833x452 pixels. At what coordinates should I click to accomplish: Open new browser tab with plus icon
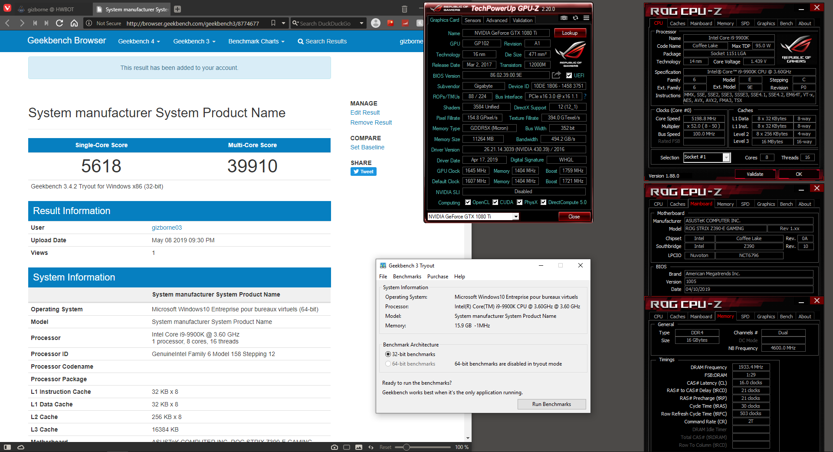click(x=177, y=9)
